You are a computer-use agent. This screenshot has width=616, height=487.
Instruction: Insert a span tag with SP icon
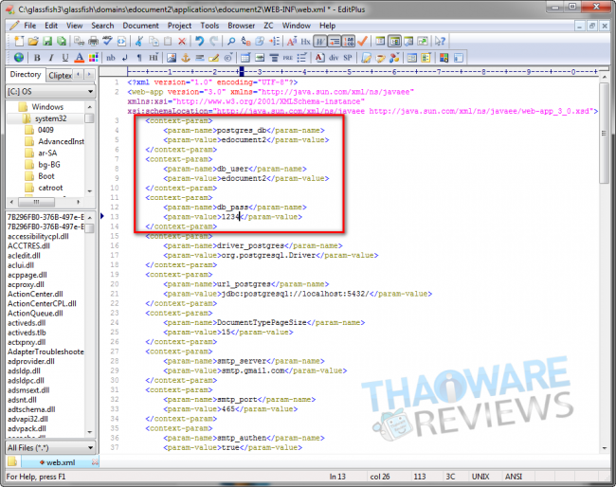click(x=348, y=58)
